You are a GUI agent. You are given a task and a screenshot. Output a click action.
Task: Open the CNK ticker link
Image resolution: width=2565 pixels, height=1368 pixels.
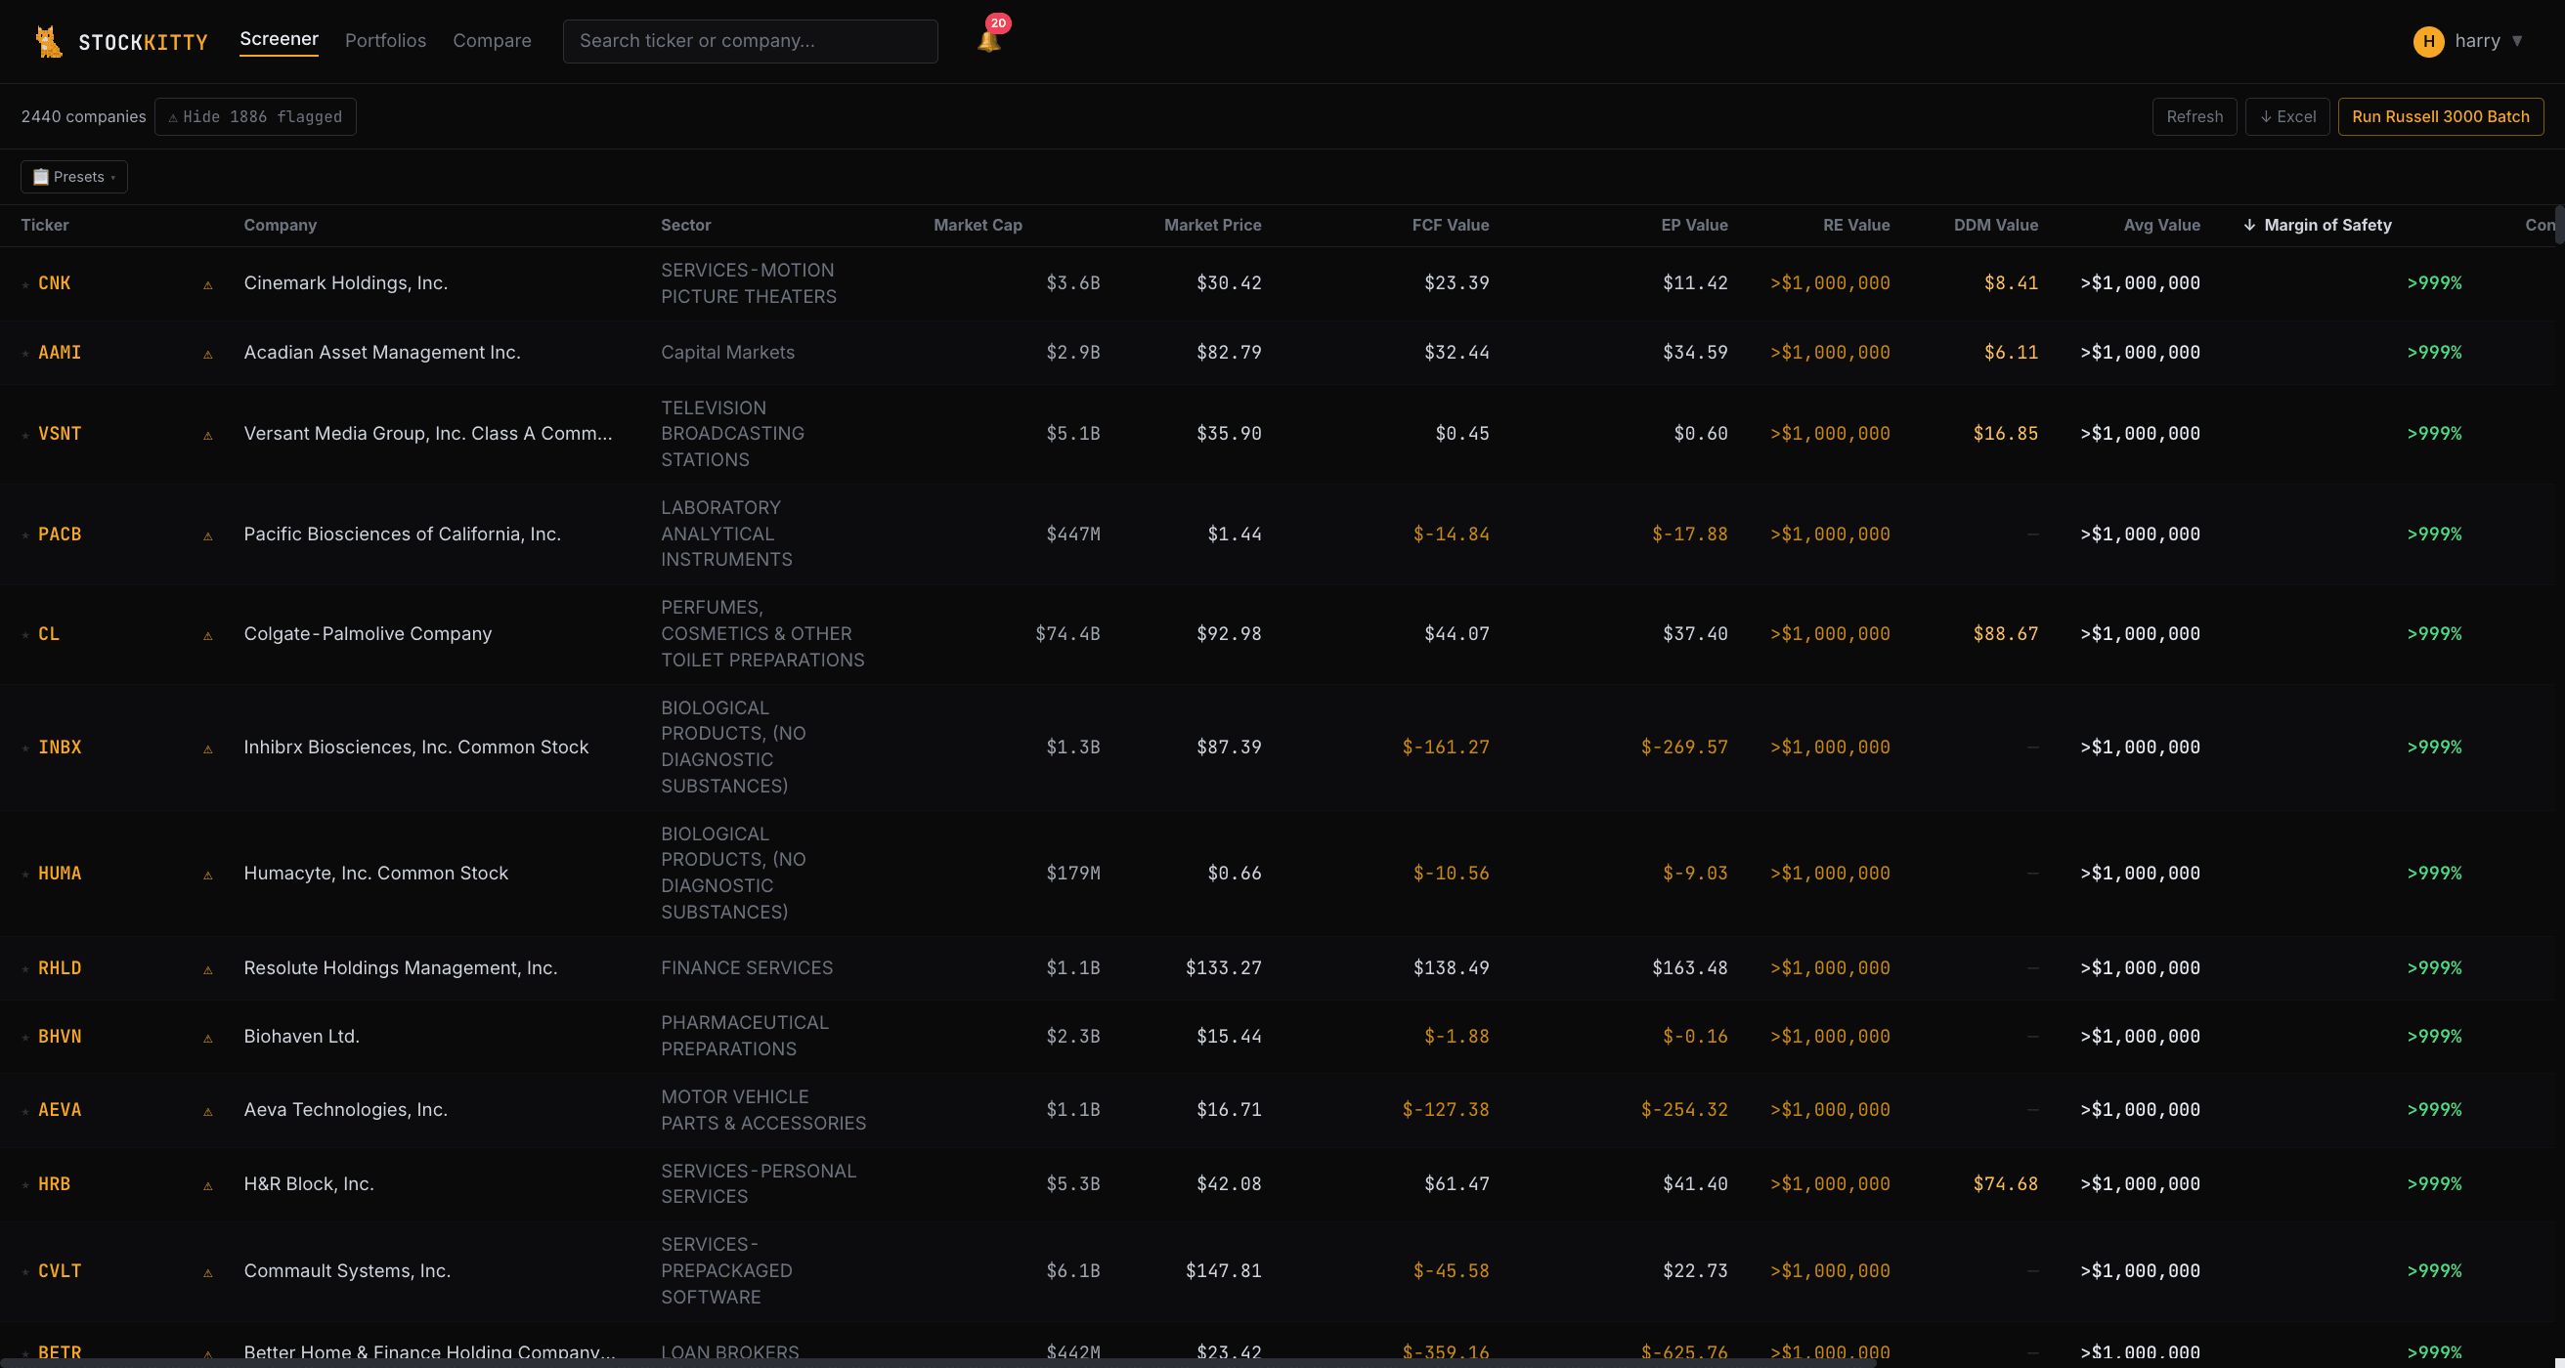click(x=54, y=283)
